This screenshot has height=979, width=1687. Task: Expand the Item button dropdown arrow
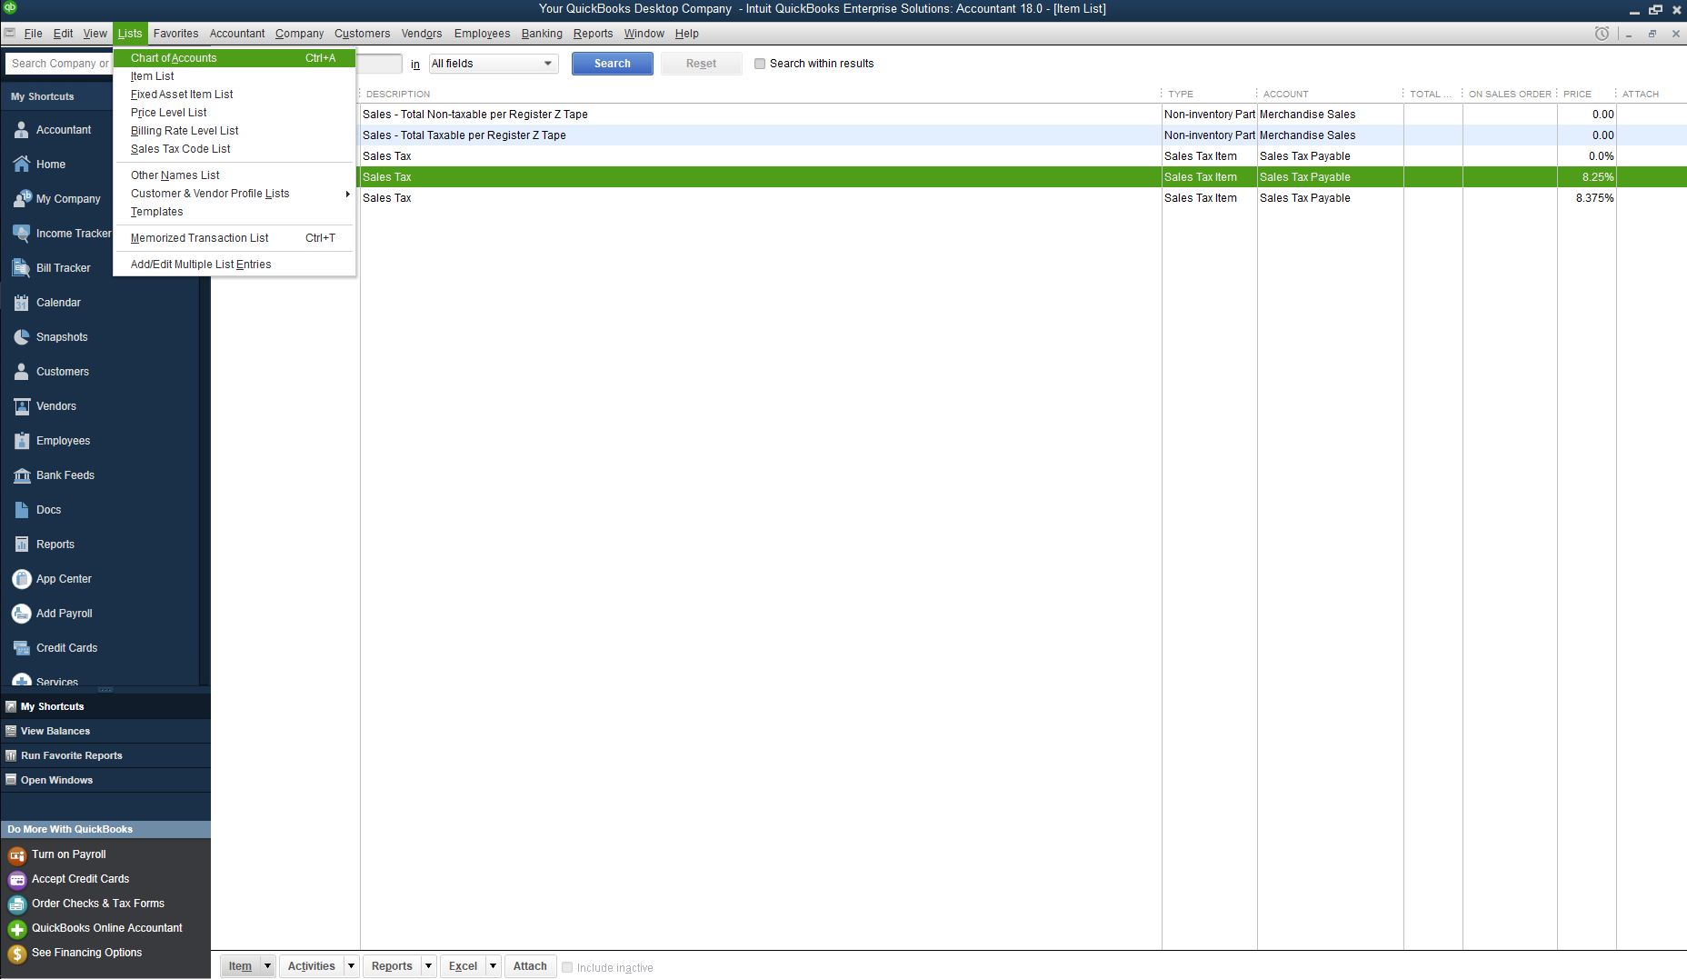(267, 966)
